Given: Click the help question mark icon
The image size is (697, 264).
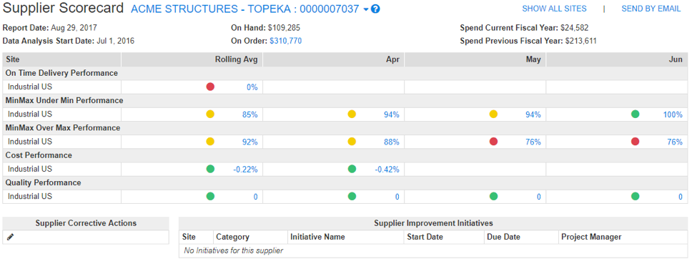Looking at the screenshot, I should point(375,9).
